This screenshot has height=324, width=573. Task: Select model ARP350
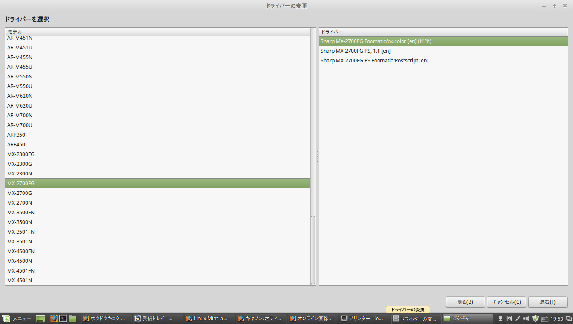[158, 135]
